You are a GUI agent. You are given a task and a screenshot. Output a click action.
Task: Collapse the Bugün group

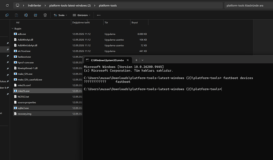click(13, 28)
